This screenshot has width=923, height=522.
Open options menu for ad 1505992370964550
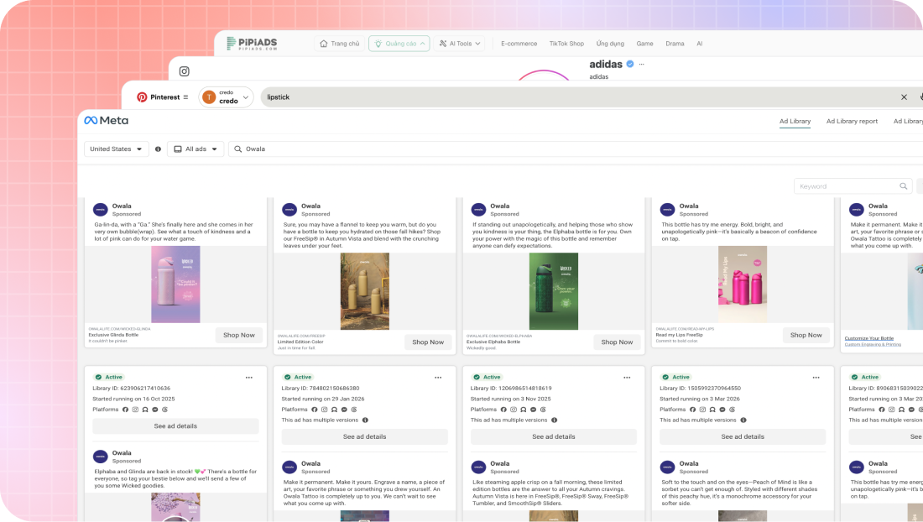tap(816, 377)
